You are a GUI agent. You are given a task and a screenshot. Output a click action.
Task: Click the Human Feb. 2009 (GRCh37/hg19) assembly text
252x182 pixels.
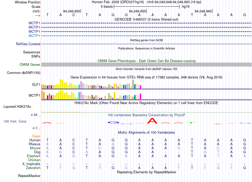point(118,2)
